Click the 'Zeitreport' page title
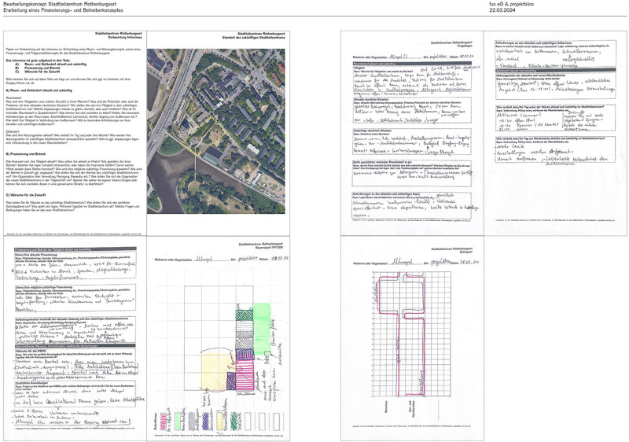The height and width of the screenshot is (442, 629). (465, 252)
